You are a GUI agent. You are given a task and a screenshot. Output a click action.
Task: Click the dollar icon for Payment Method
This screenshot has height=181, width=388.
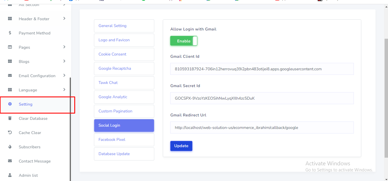10,33
